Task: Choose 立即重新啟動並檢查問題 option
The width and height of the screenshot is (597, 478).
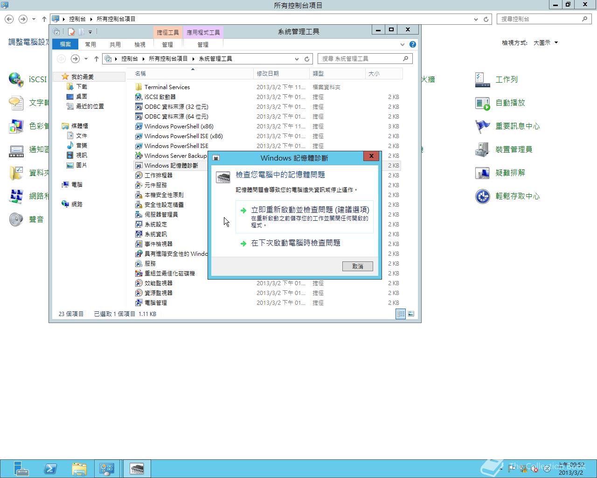Action: tap(305, 217)
